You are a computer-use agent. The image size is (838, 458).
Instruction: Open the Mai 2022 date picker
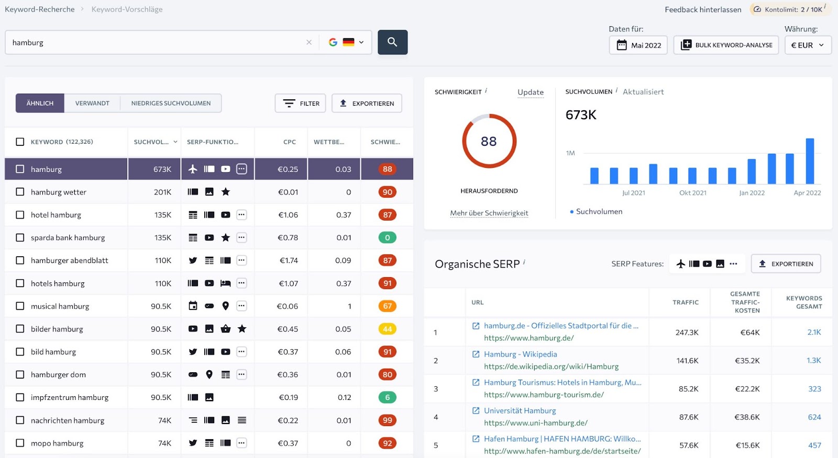pos(638,45)
